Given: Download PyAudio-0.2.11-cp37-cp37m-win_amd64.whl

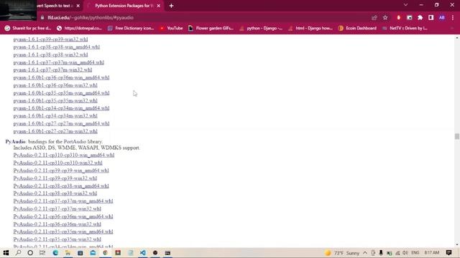Looking at the screenshot, I should click(63, 201).
